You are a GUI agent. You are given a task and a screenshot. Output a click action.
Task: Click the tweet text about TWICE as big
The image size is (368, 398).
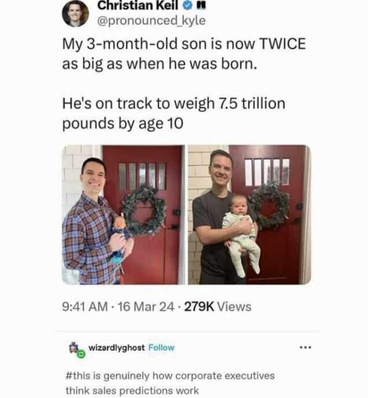[184, 54]
